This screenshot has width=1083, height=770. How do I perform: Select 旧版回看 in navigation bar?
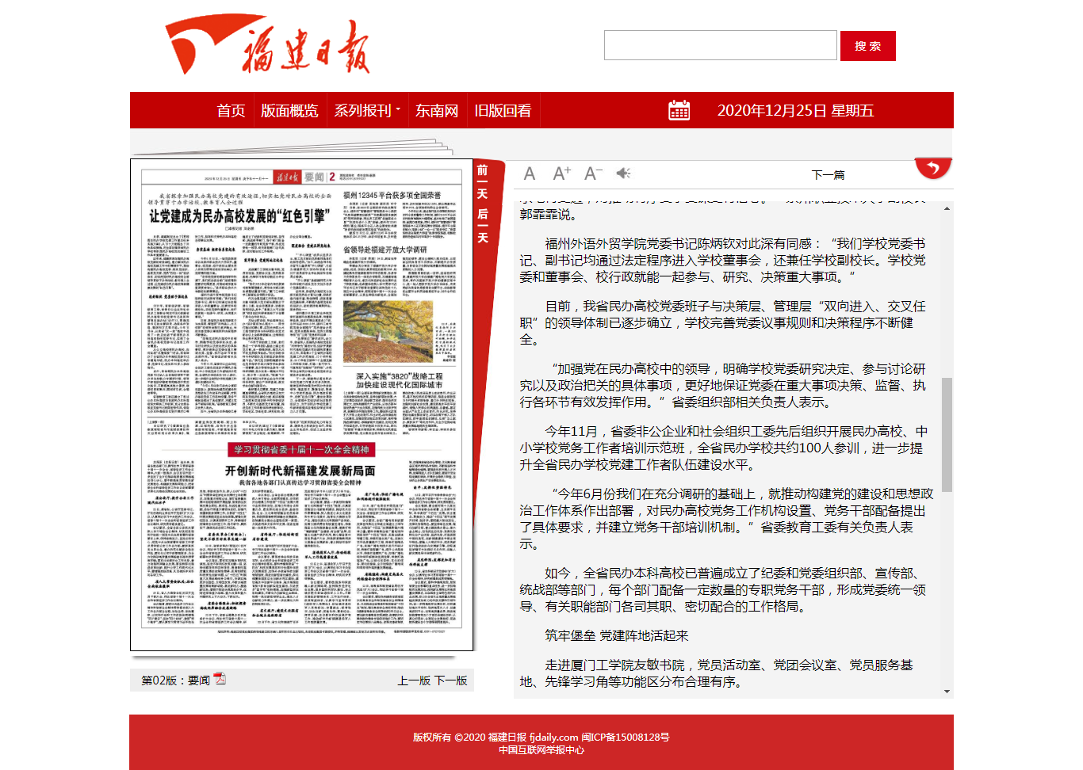503,110
